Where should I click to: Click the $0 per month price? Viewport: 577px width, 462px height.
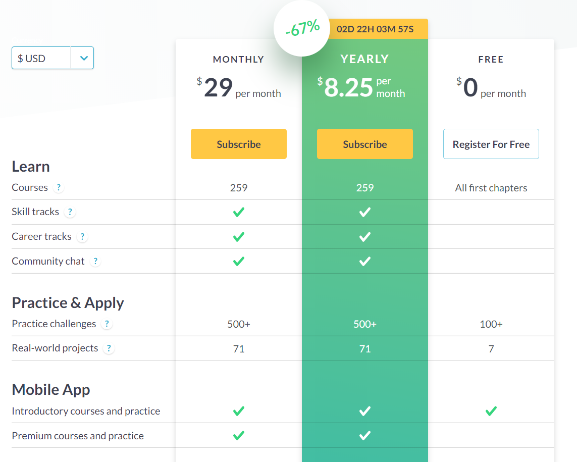pyautogui.click(x=491, y=88)
